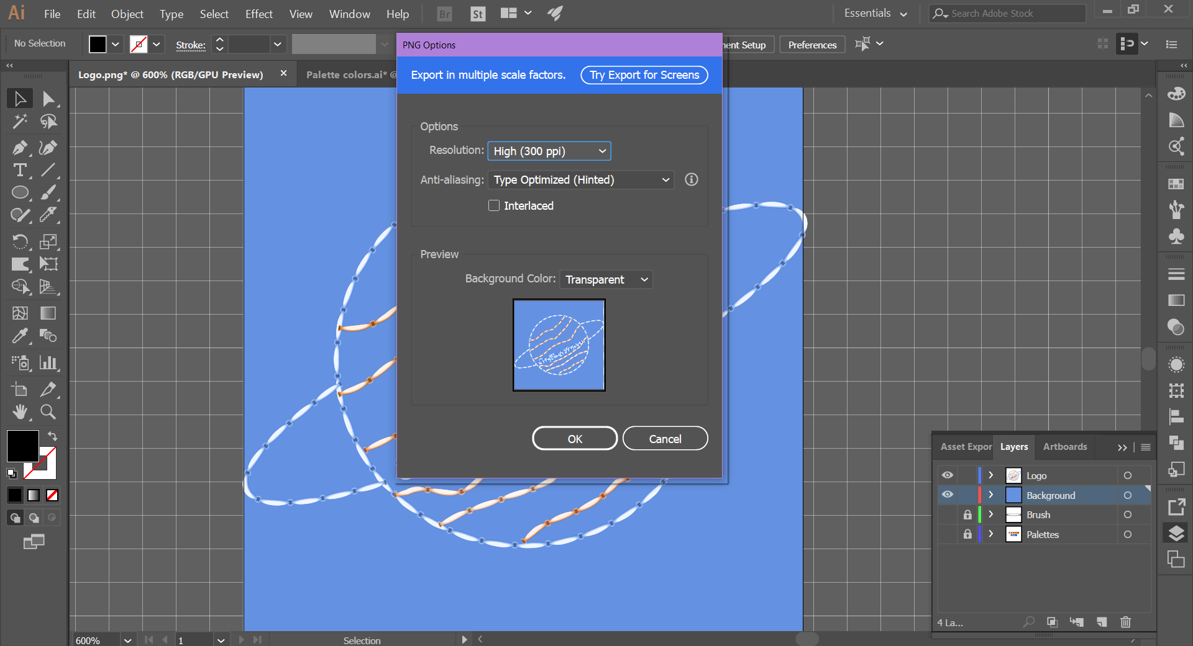1193x646 pixels.
Task: Click the control bar stroke swatch
Action: point(139,44)
